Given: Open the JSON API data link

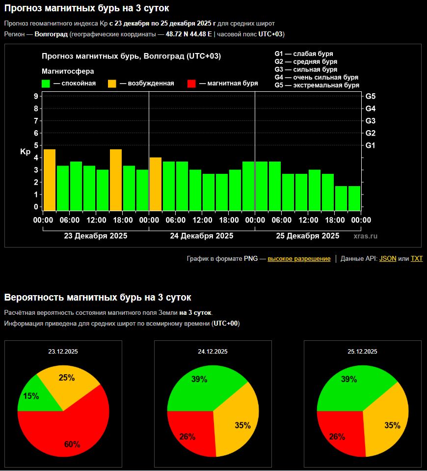Looking at the screenshot, I should pos(388,259).
